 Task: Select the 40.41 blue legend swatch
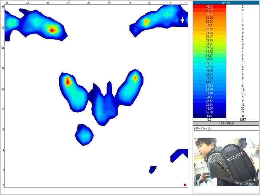coord(210,82)
